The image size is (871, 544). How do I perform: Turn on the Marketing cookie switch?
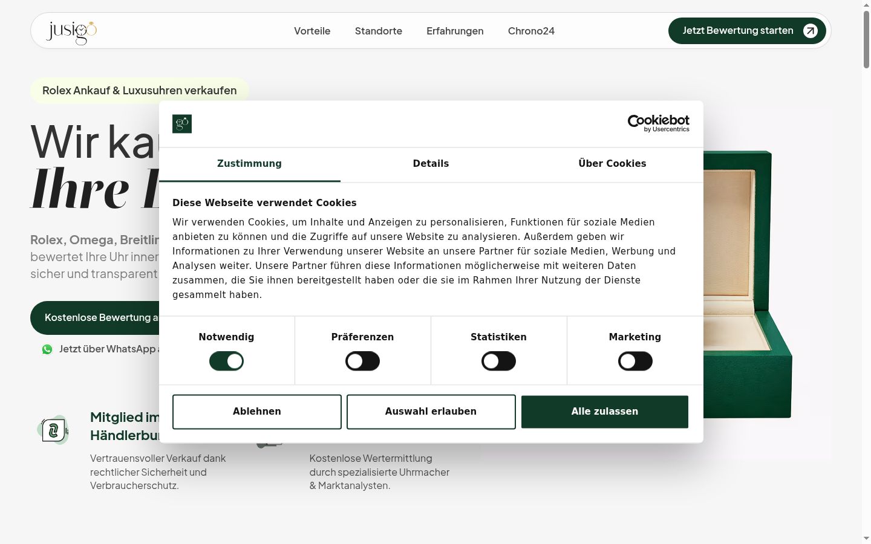[x=635, y=361]
